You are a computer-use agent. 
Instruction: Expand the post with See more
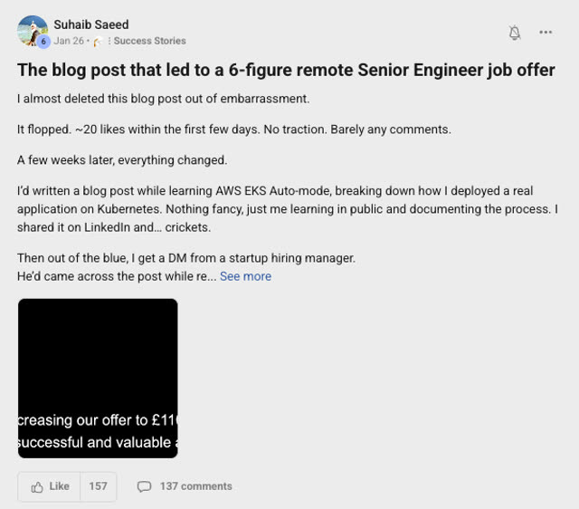[245, 276]
